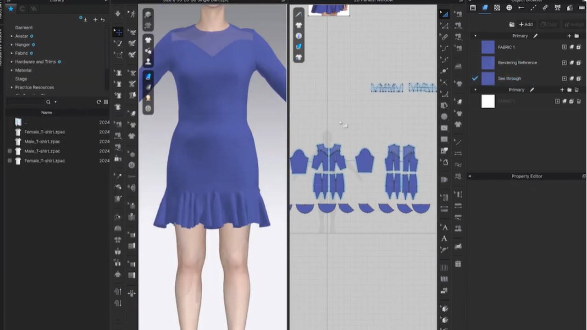Screen dimensions: 587x330
Task: Open the 3D garment display cube icon
Action: tap(148, 15)
